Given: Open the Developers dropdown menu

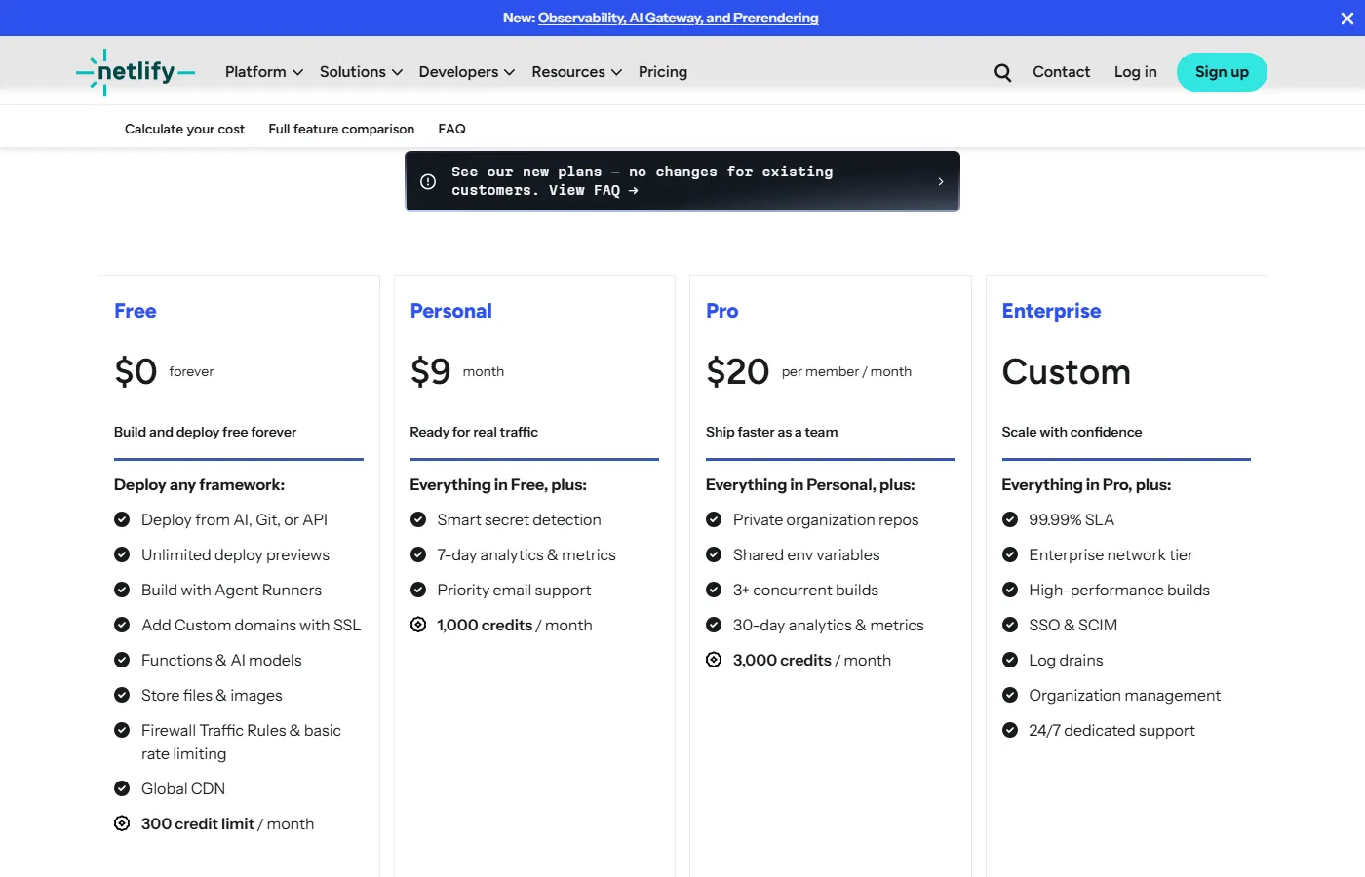Looking at the screenshot, I should point(467,72).
